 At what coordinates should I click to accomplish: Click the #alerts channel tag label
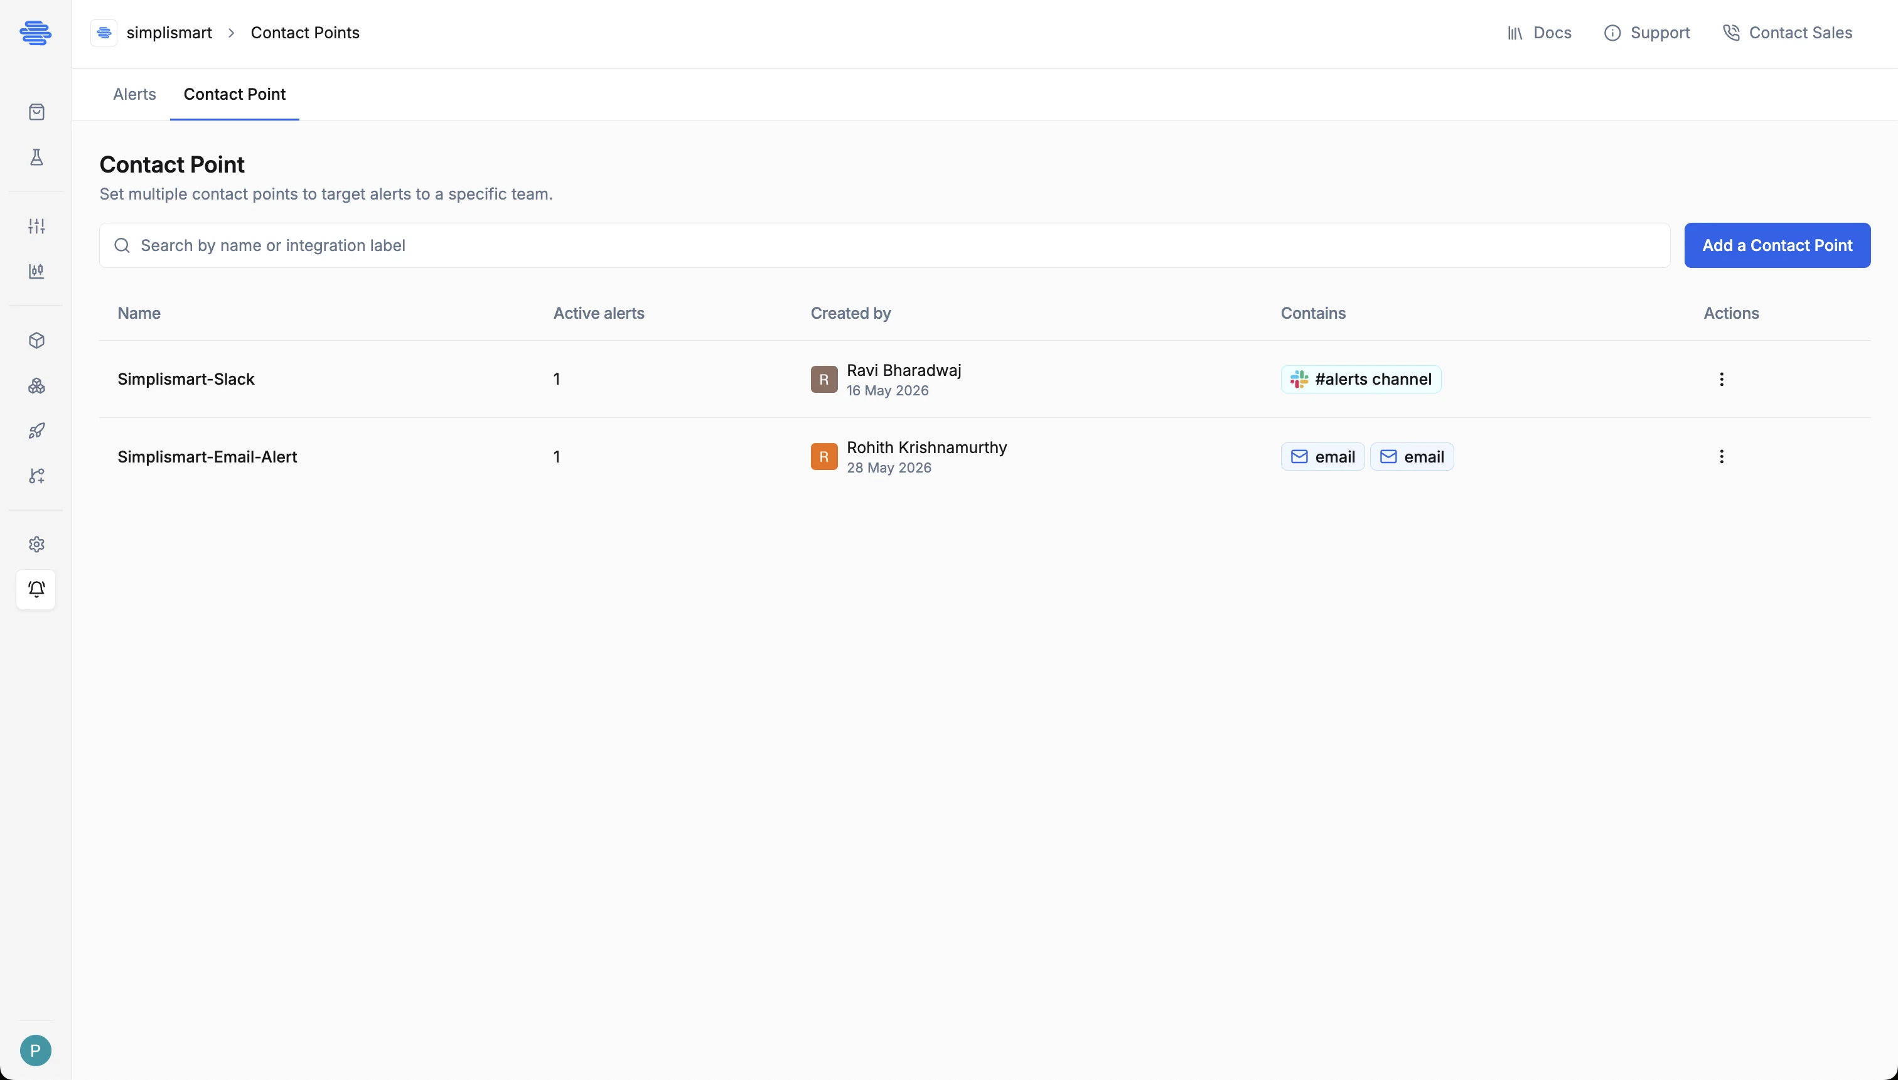1373,379
